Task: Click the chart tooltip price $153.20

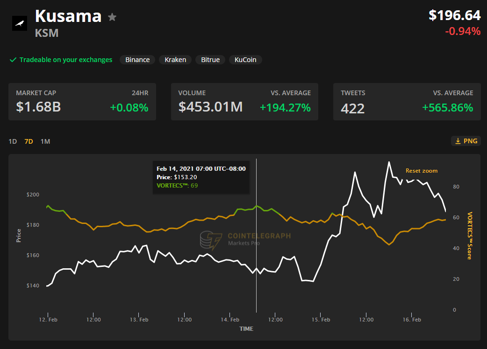Action: coord(186,177)
